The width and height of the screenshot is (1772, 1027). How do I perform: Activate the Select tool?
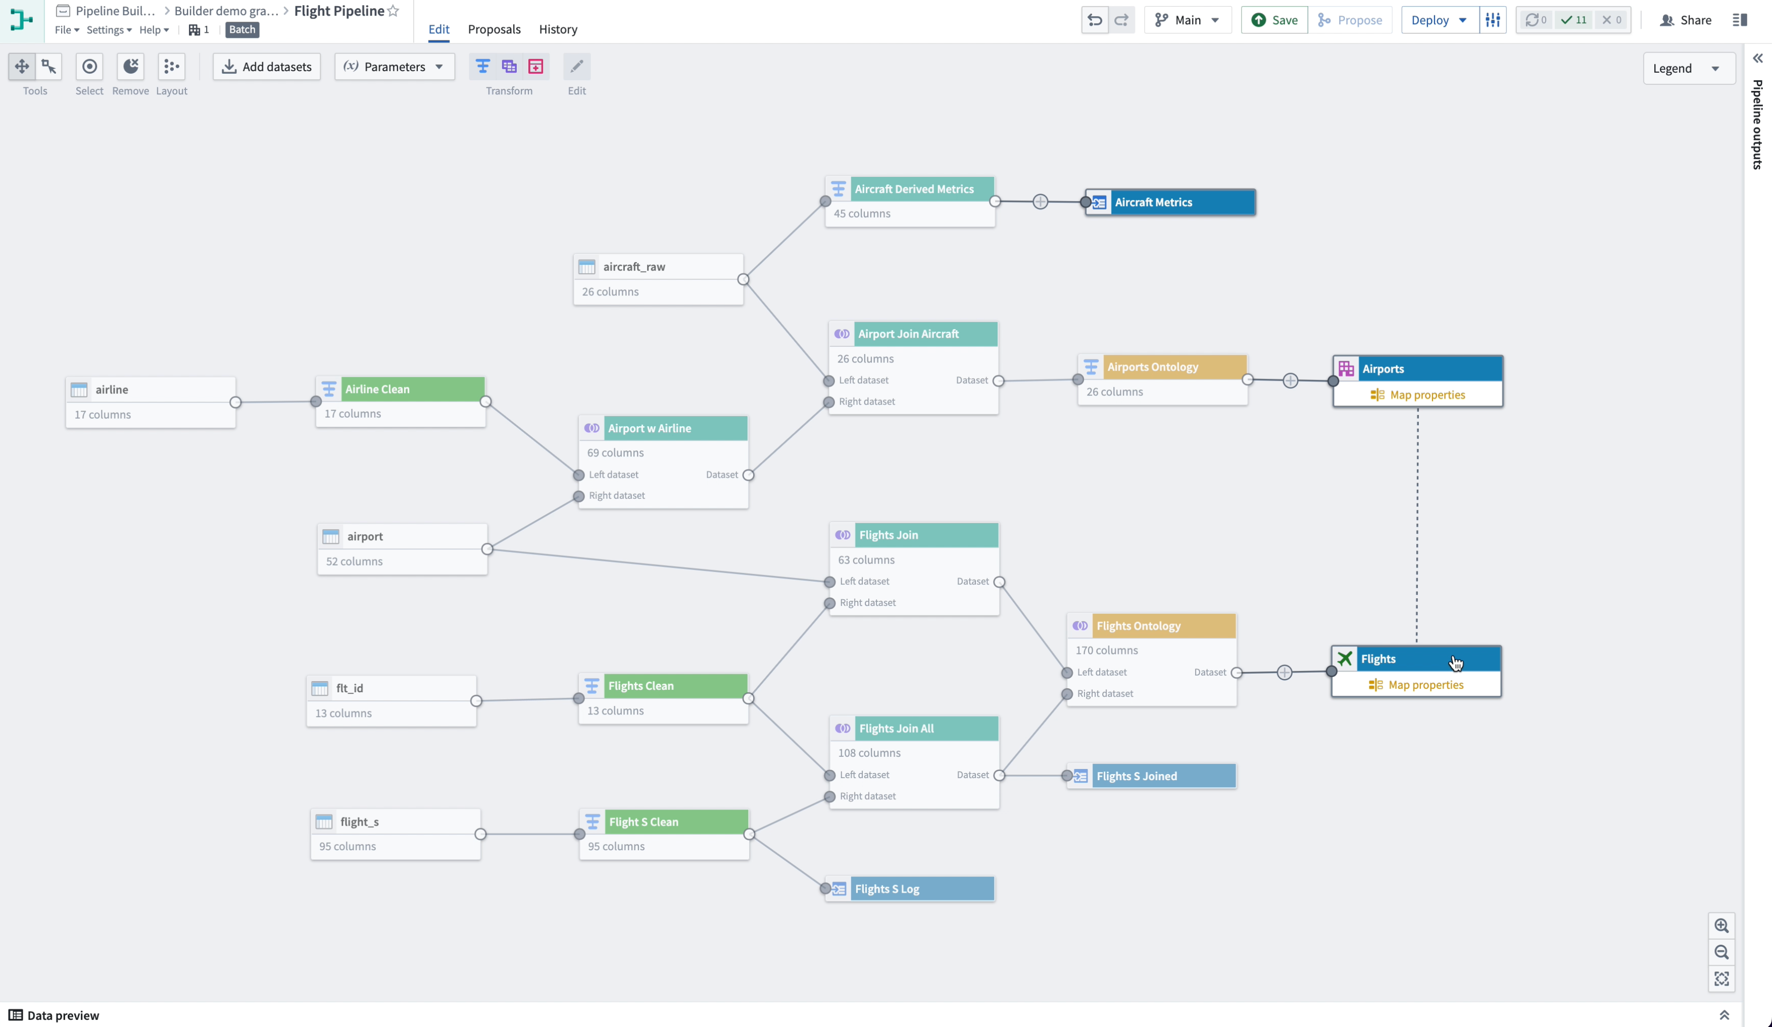click(89, 66)
